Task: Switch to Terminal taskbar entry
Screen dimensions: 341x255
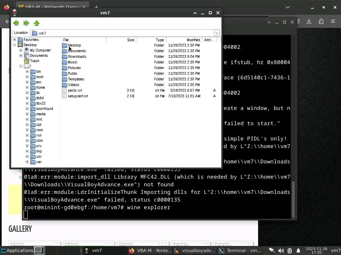Action: (x=240, y=250)
